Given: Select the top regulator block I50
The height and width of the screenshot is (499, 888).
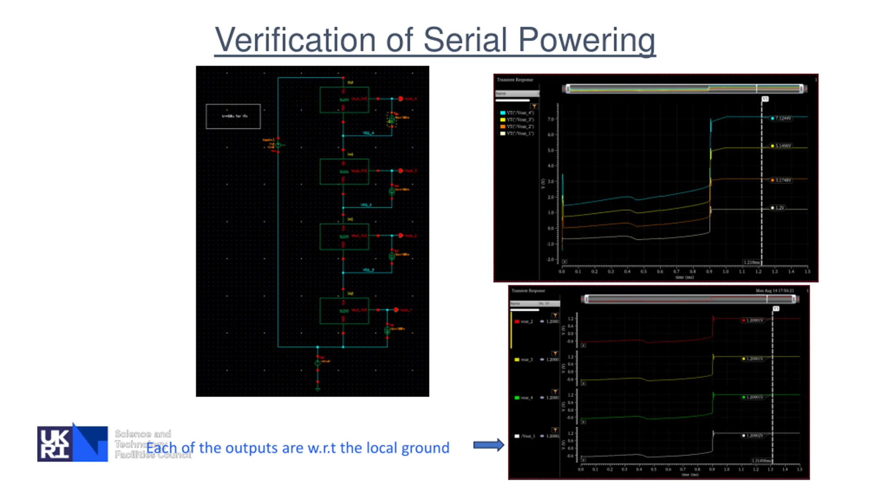Looking at the screenshot, I should [x=344, y=100].
